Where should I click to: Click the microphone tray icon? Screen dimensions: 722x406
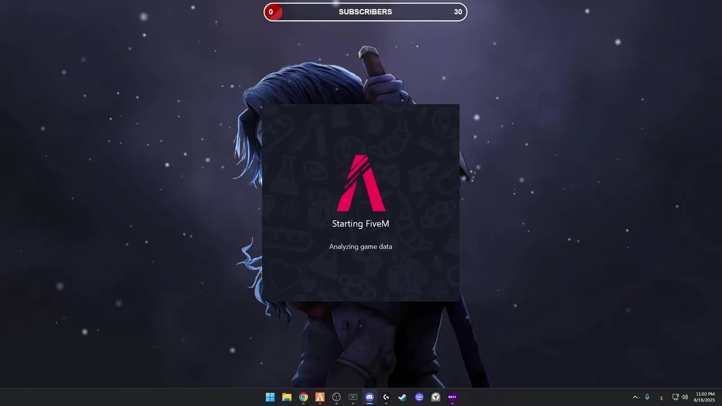click(647, 397)
